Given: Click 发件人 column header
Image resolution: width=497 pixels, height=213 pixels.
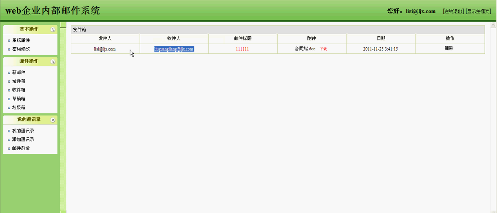Looking at the screenshot, I should 105,38.
